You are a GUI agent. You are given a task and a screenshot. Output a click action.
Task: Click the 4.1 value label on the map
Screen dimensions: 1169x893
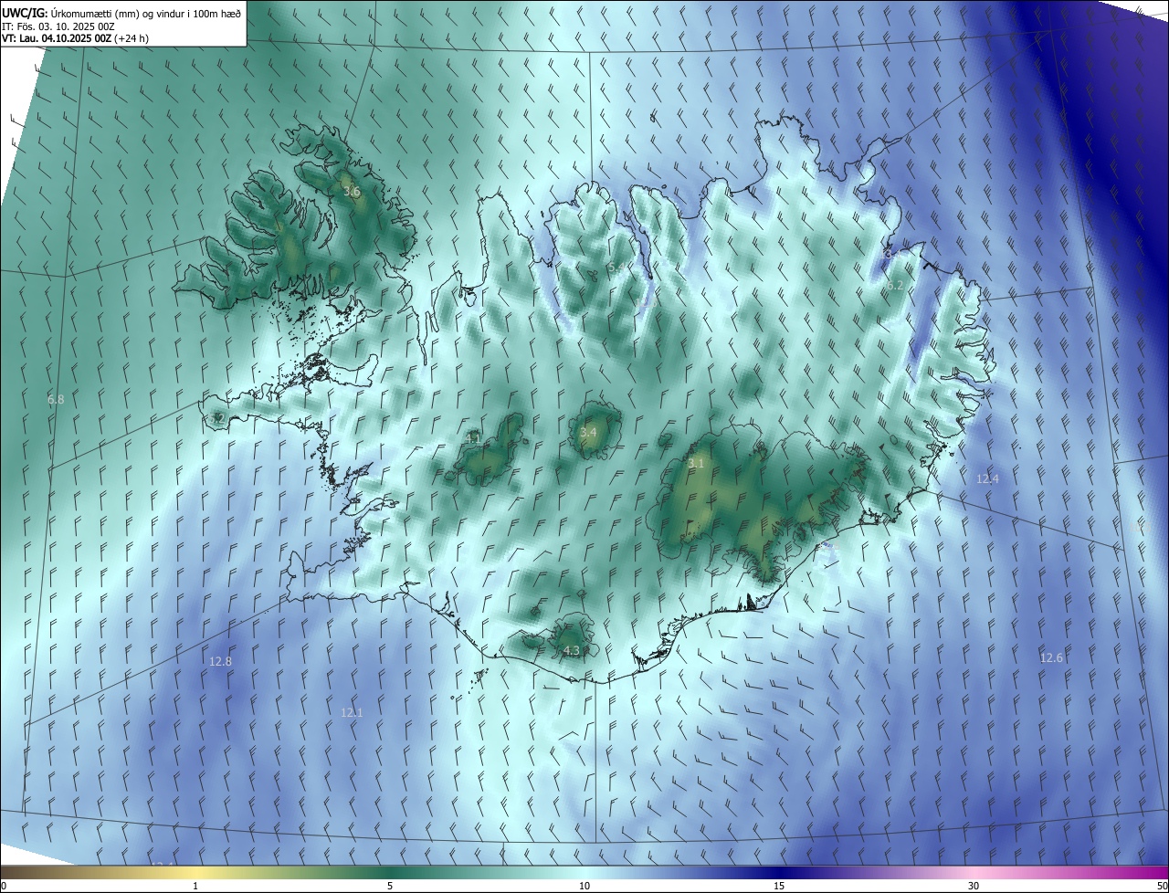tap(473, 438)
